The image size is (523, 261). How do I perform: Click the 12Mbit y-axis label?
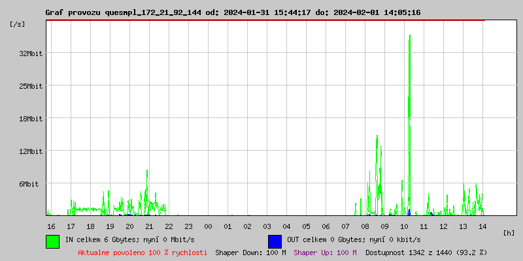point(30,151)
